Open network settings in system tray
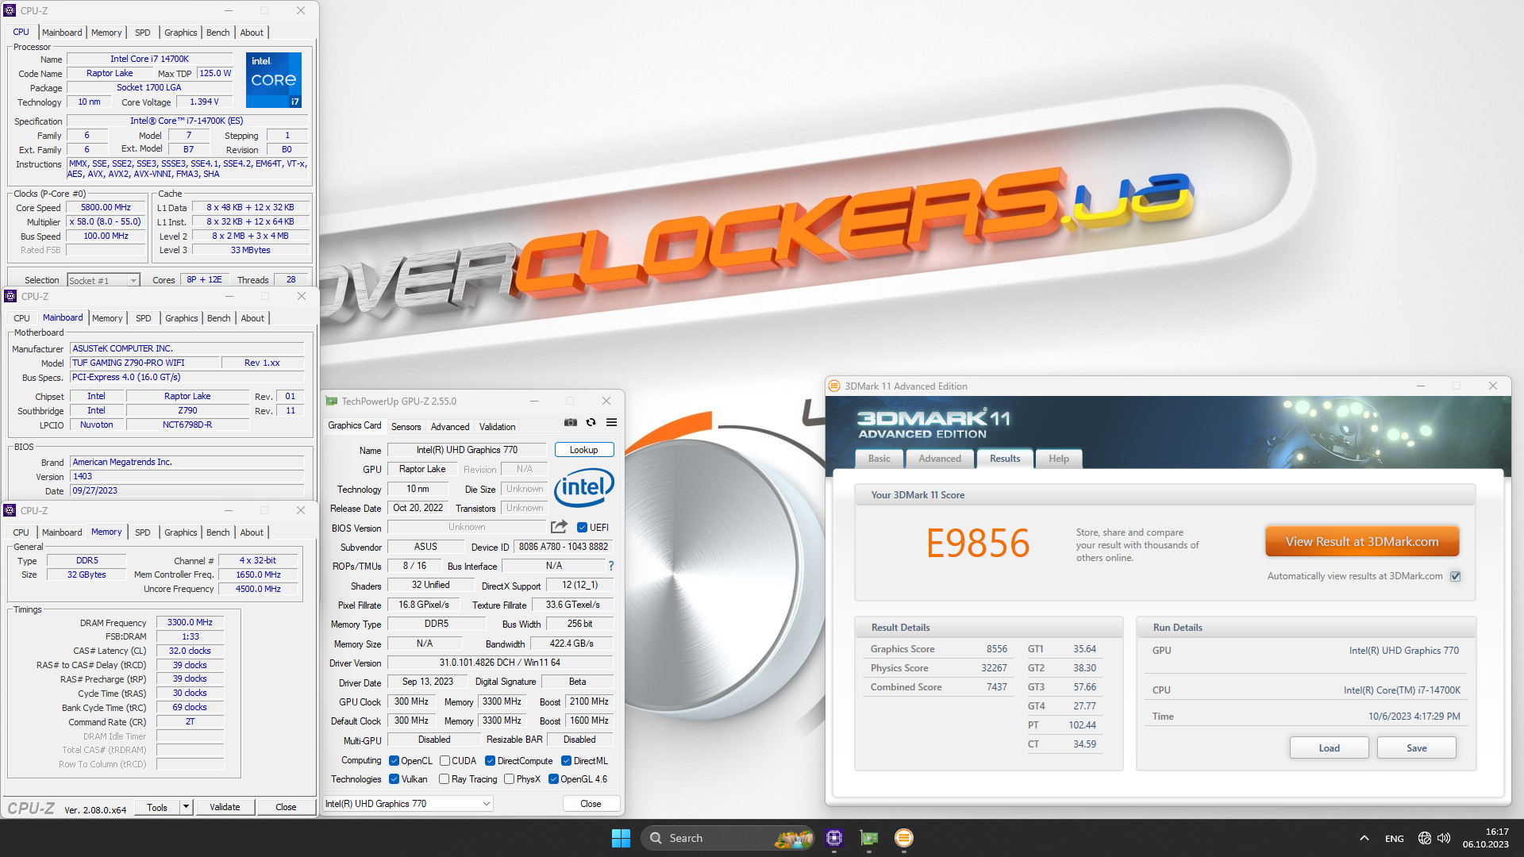1524x857 pixels. 1424,838
